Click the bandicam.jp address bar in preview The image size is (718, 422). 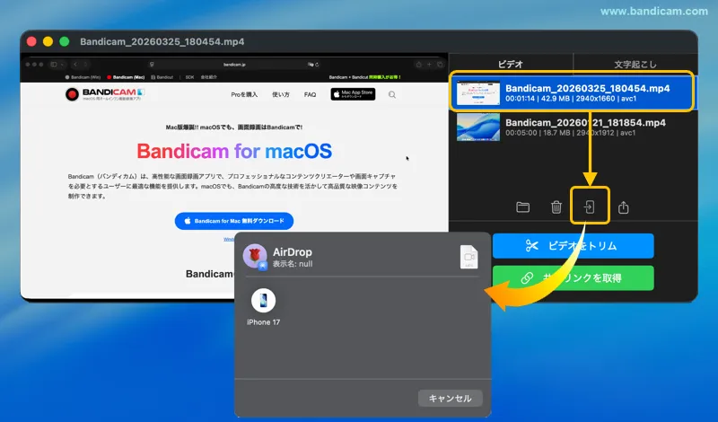234,65
